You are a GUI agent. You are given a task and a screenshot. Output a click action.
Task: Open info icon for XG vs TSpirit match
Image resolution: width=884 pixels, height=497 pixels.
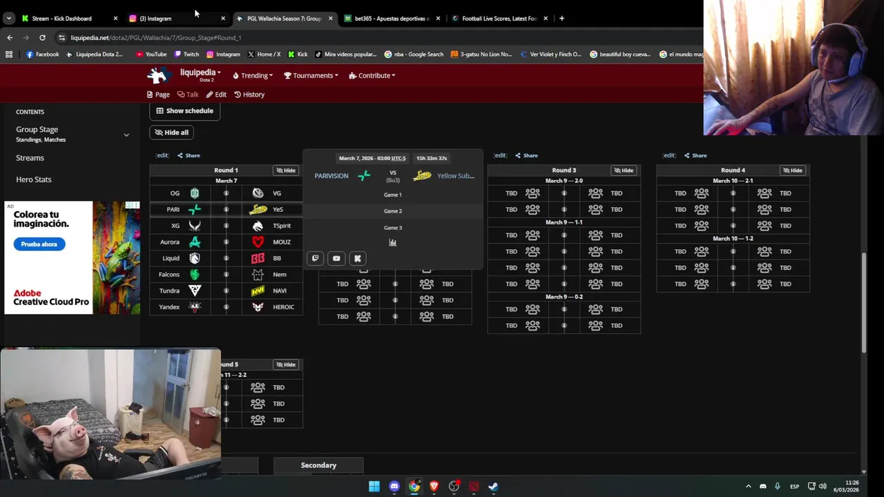[226, 226]
